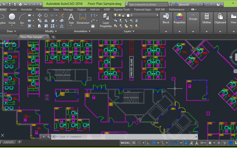Click the Scale tool icon
The width and height of the screenshot is (237, 148).
46,26
